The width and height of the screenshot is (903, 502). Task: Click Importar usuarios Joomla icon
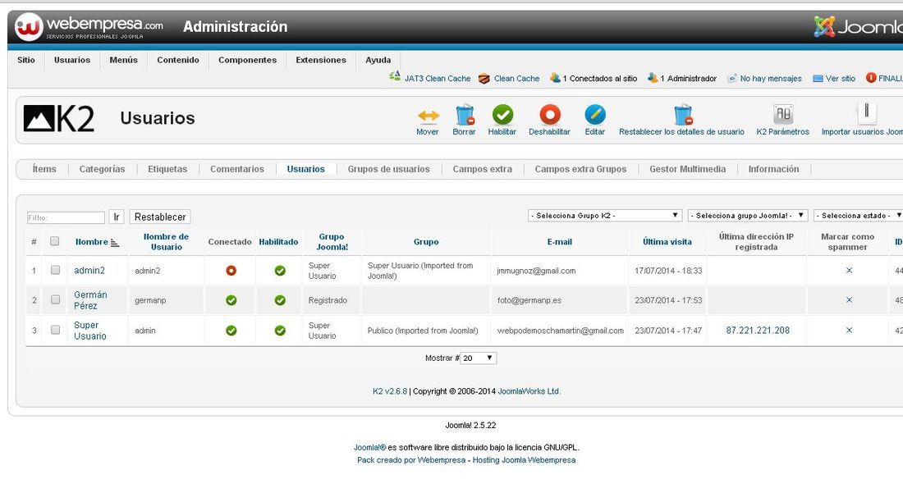(866, 113)
